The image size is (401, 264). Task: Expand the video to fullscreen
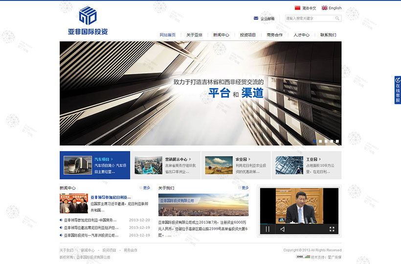coord(332,229)
